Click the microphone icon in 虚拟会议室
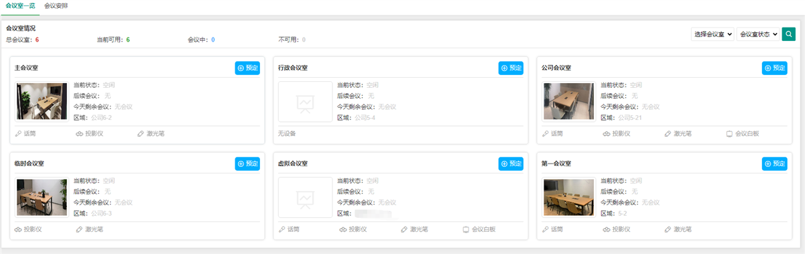This screenshot has height=254, width=805. (282, 230)
